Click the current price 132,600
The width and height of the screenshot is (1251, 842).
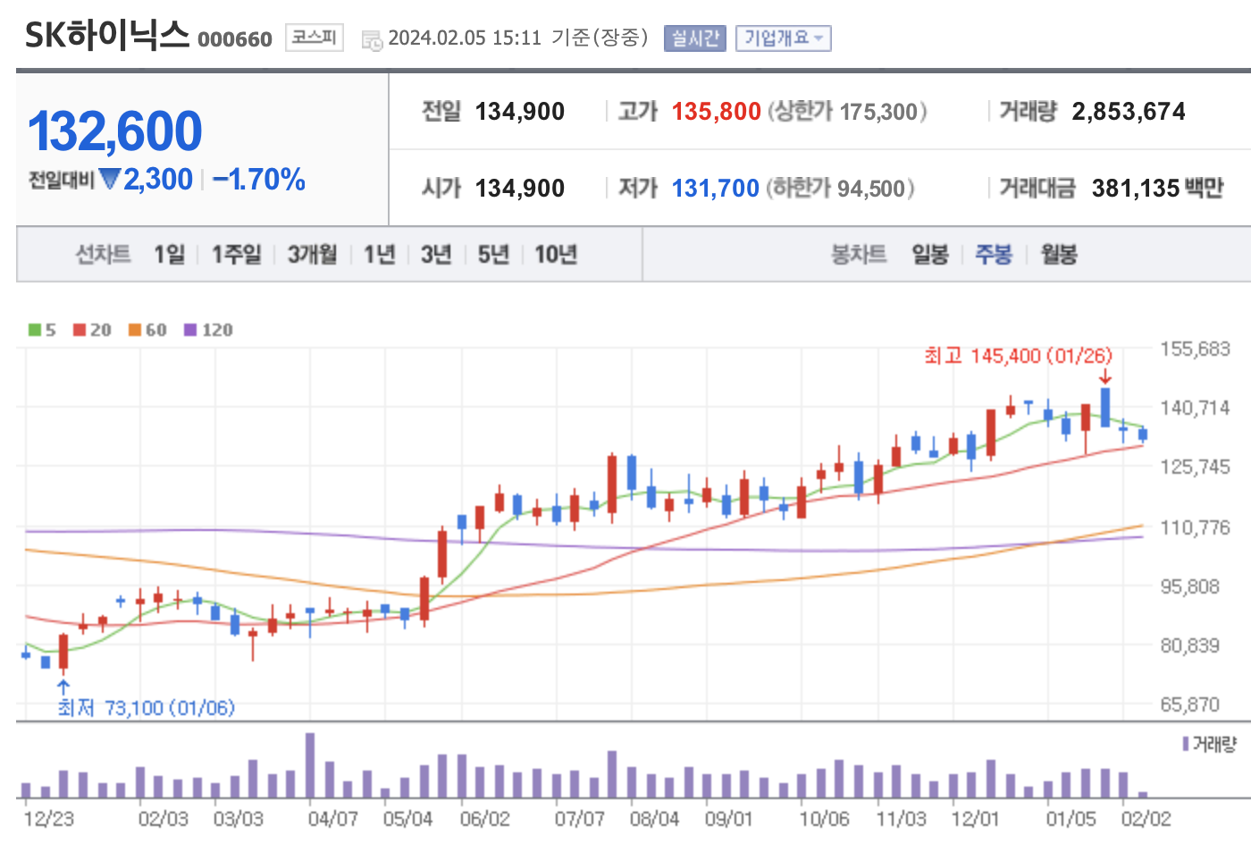point(115,131)
